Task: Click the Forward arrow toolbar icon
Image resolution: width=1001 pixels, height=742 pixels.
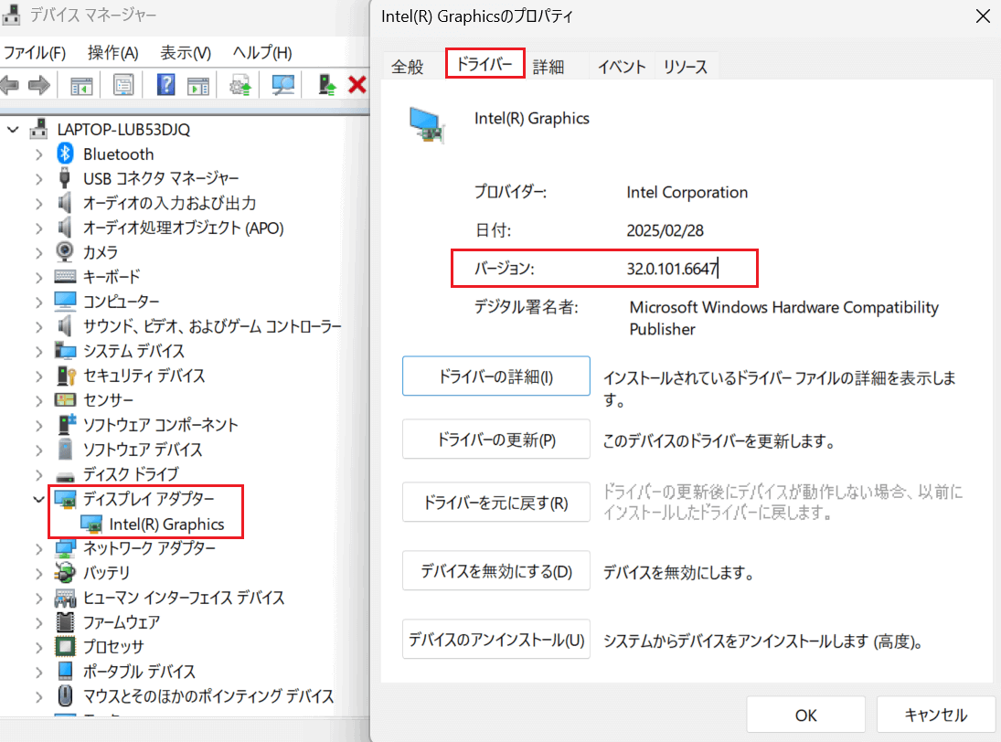Action: click(x=39, y=85)
